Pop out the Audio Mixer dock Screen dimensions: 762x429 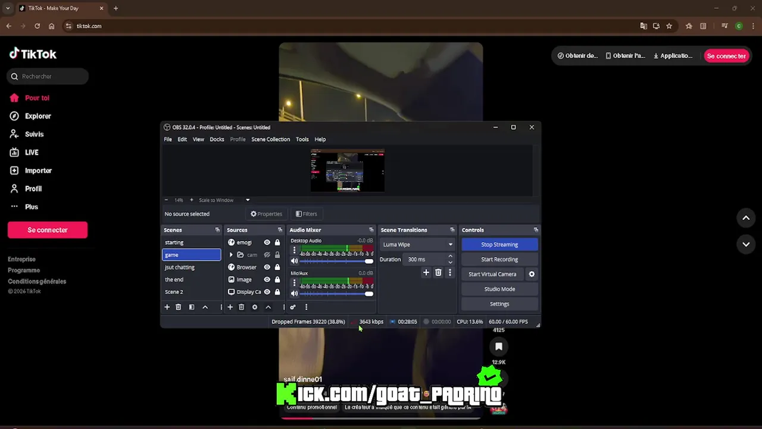tap(371, 230)
